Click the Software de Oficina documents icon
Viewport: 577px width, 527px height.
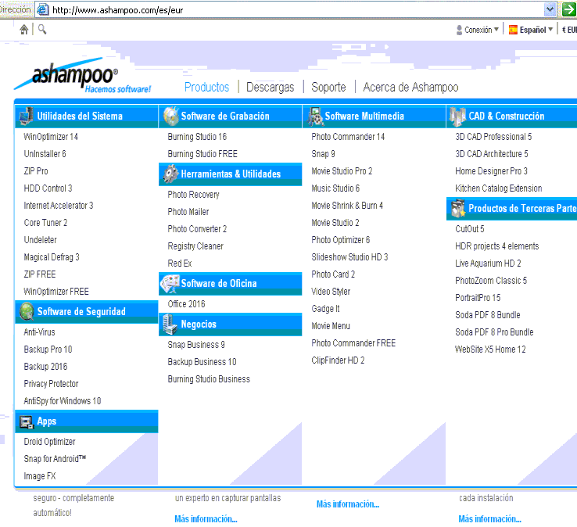point(170,283)
